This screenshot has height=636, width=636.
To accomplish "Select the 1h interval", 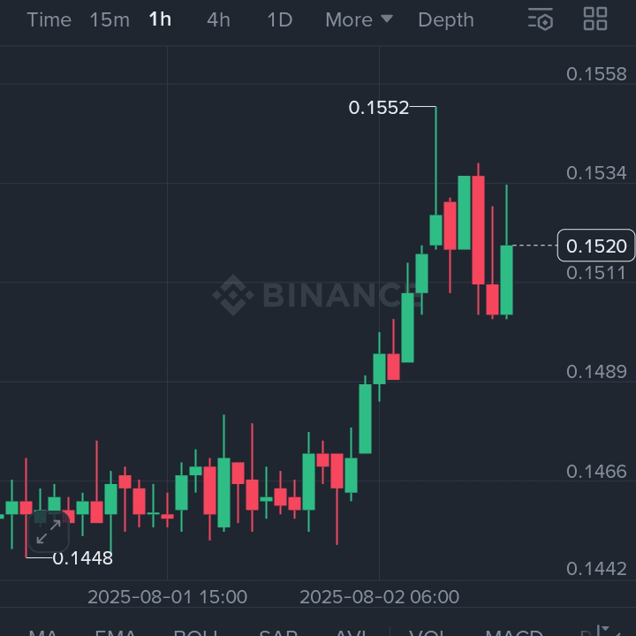I will pyautogui.click(x=160, y=19).
